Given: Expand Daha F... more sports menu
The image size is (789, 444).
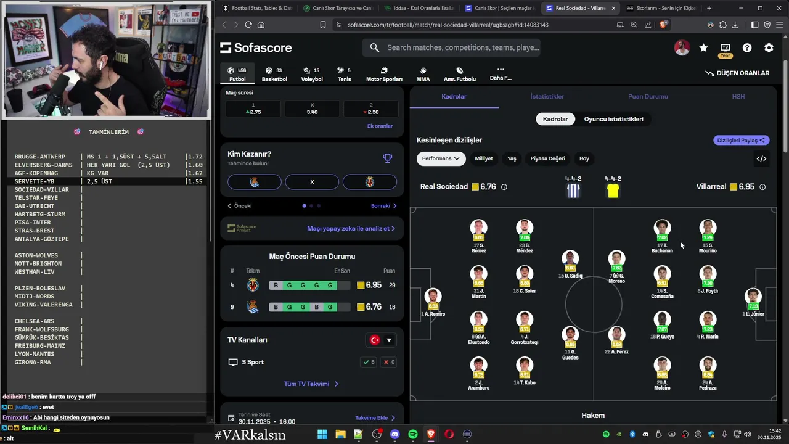Looking at the screenshot, I should pos(501,74).
